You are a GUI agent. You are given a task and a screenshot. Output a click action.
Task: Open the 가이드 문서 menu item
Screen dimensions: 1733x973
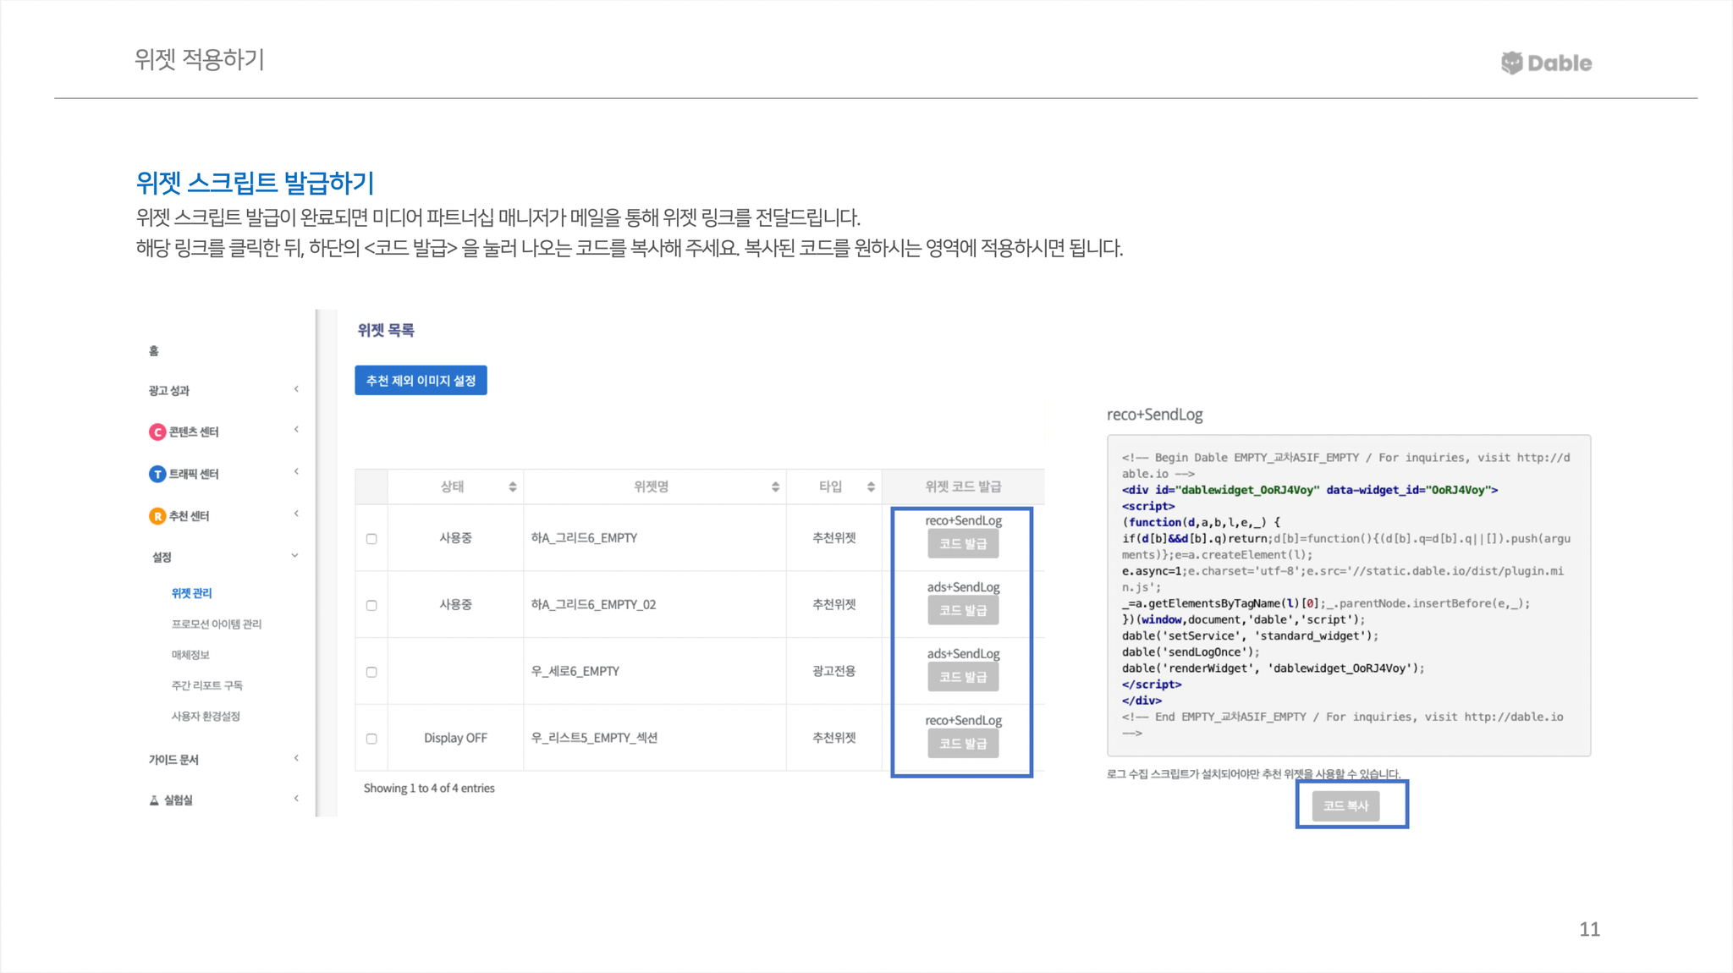173,760
